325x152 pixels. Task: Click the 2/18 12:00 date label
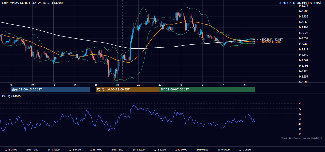(54, 149)
